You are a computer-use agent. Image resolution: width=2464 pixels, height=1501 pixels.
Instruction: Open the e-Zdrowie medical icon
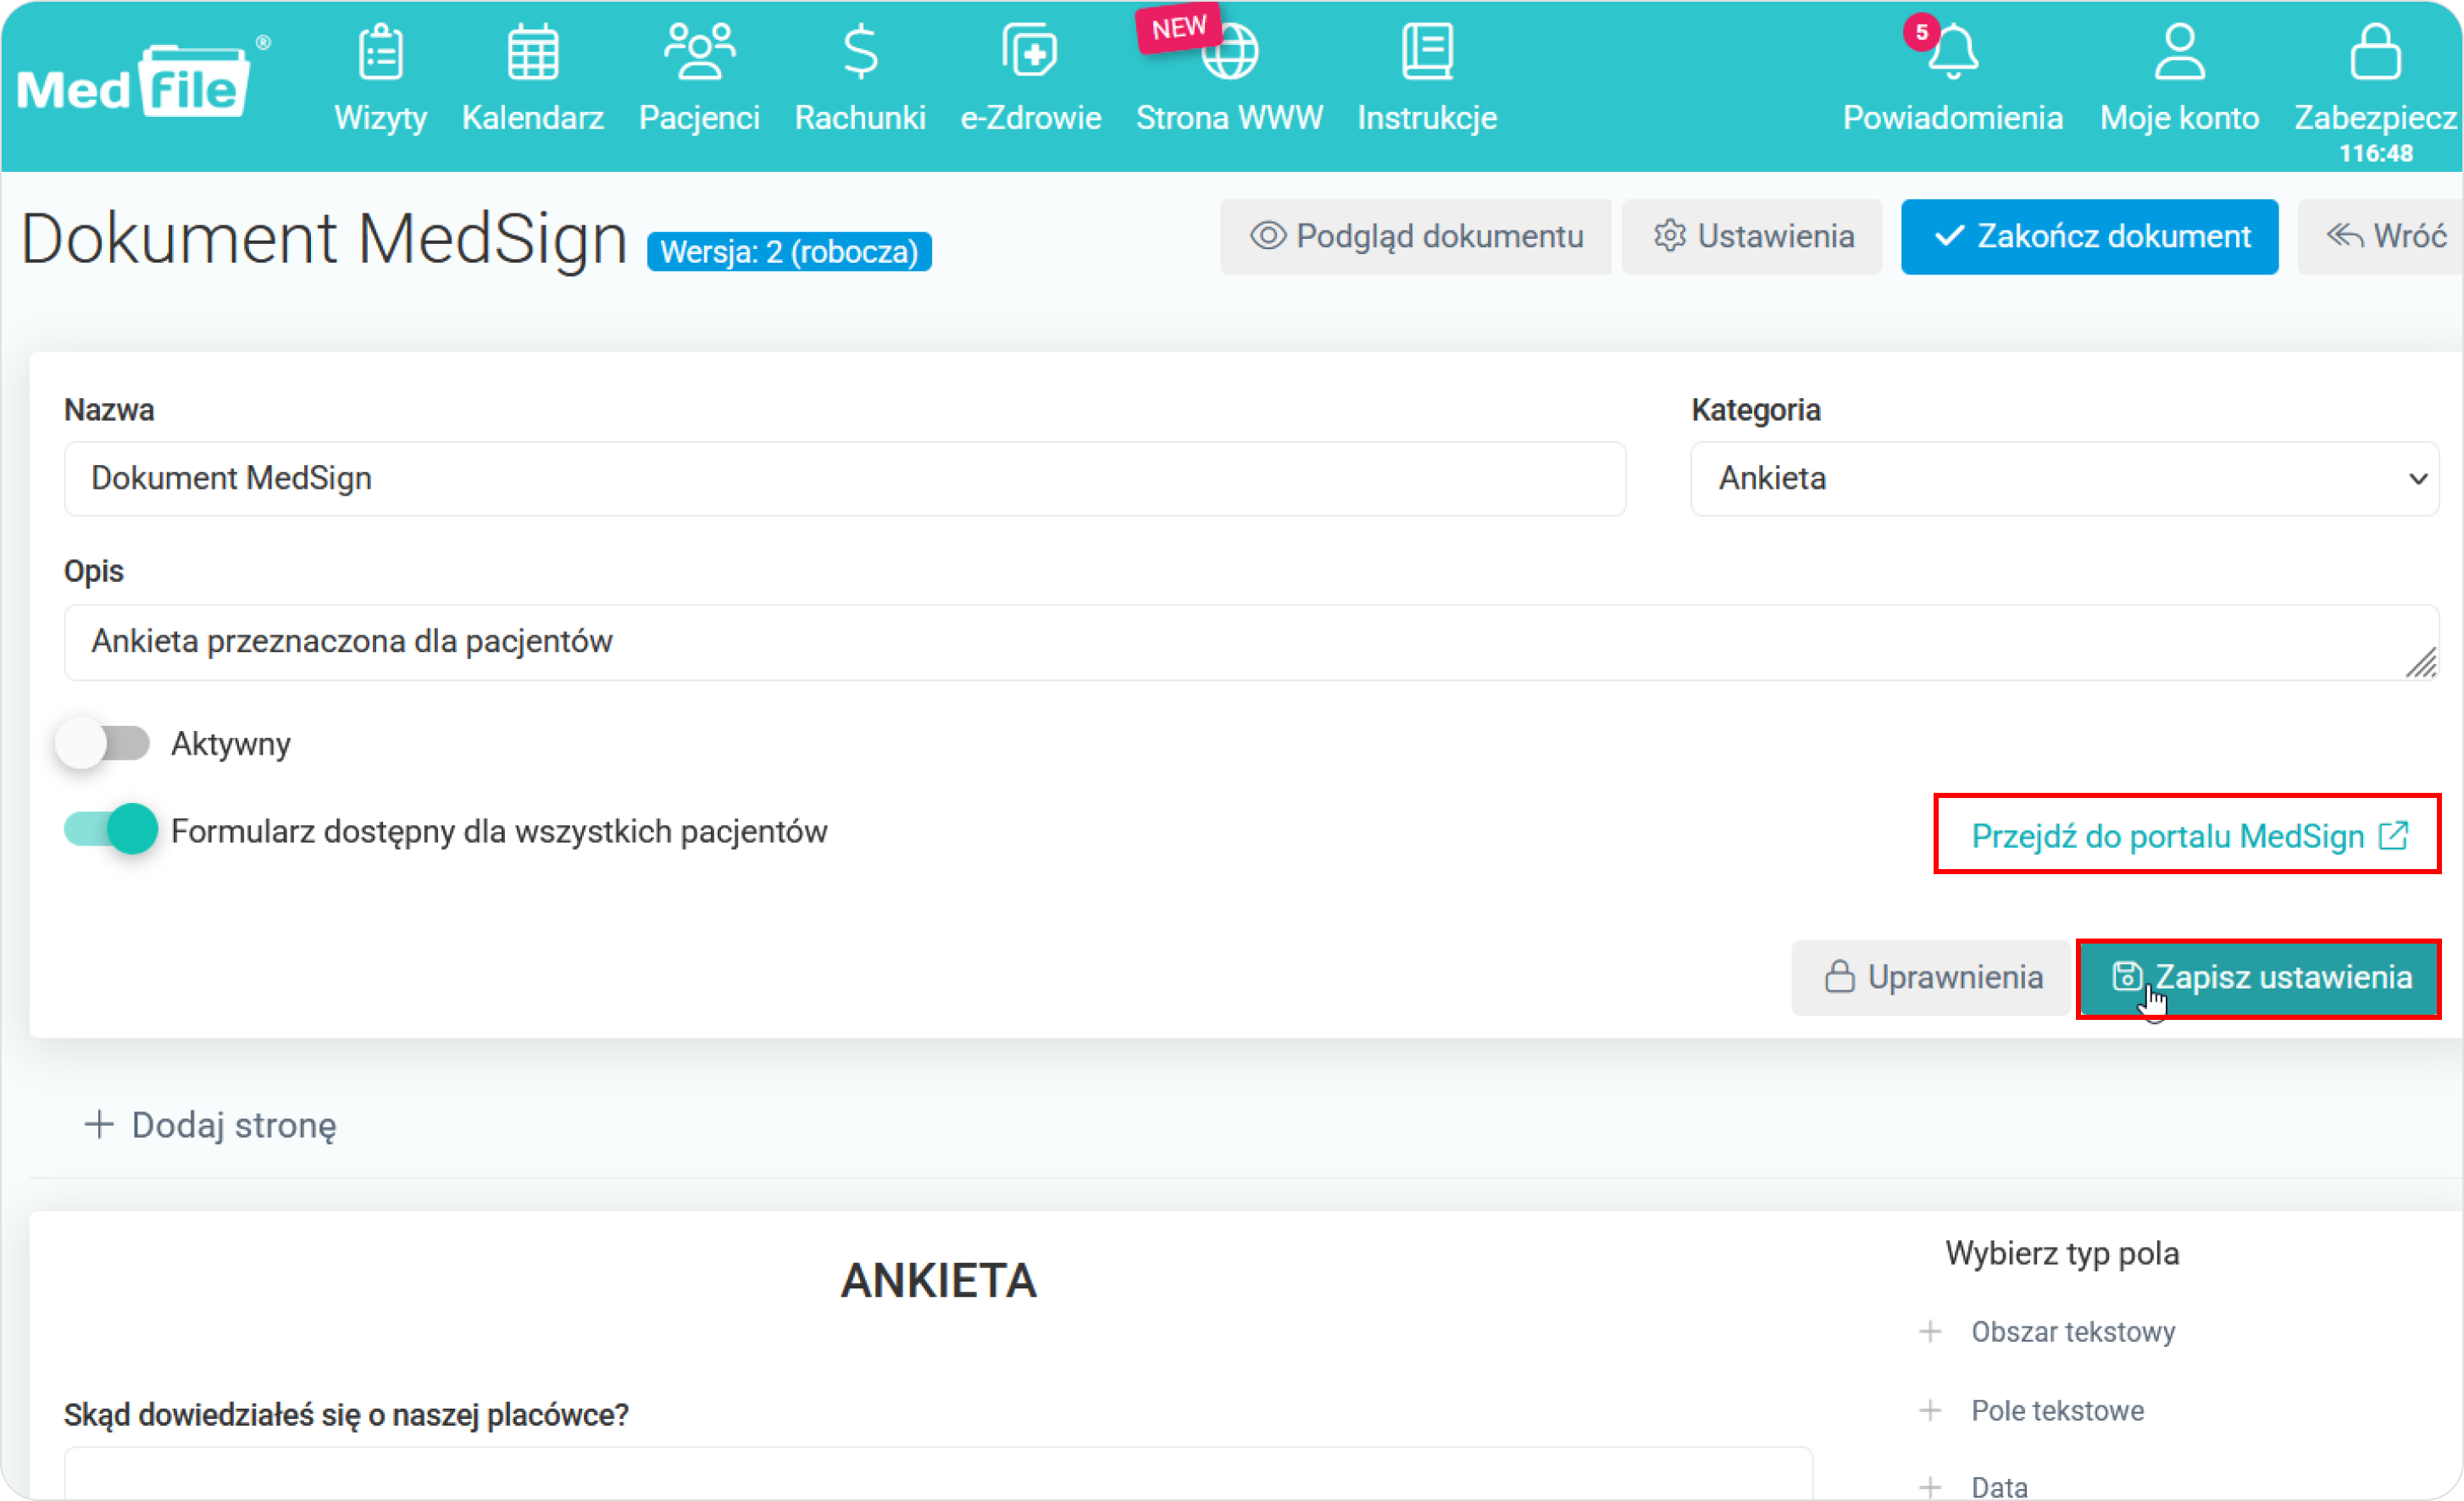click(1030, 52)
